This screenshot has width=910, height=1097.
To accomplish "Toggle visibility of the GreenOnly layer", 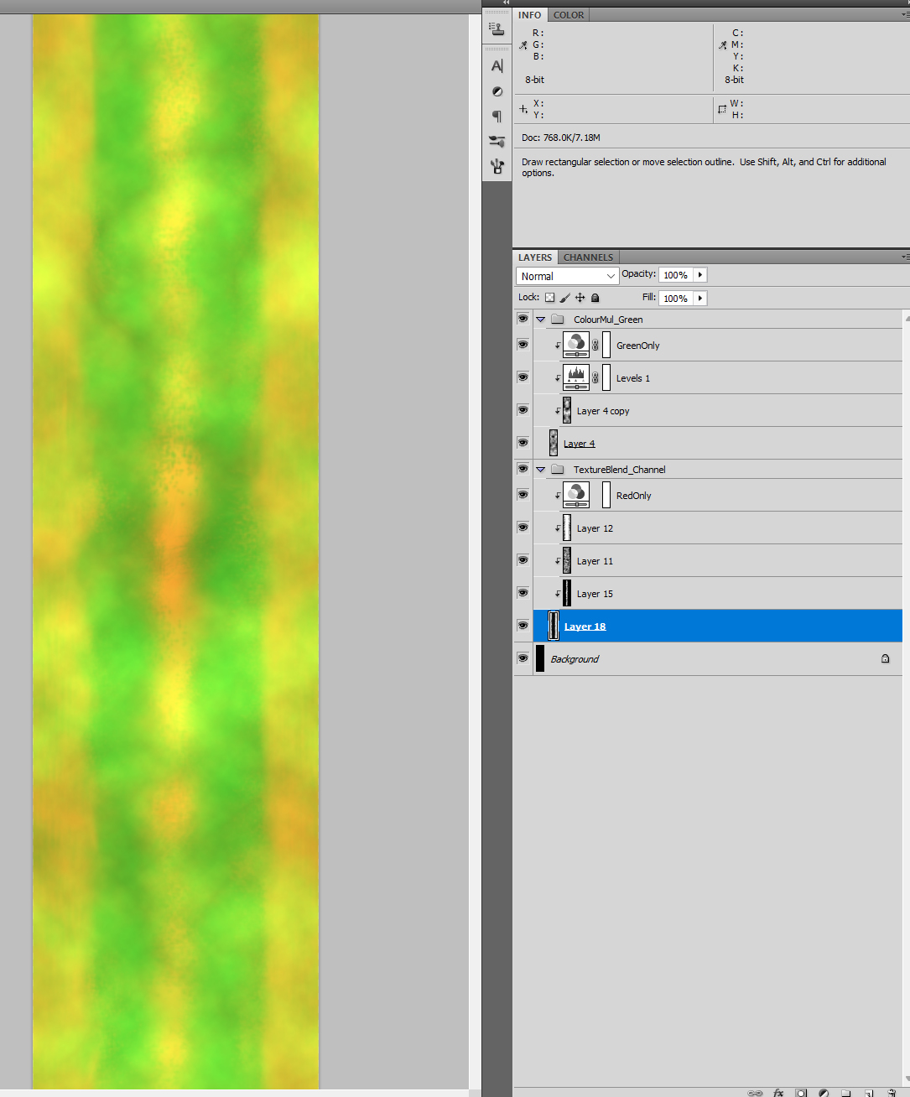I will pos(523,345).
